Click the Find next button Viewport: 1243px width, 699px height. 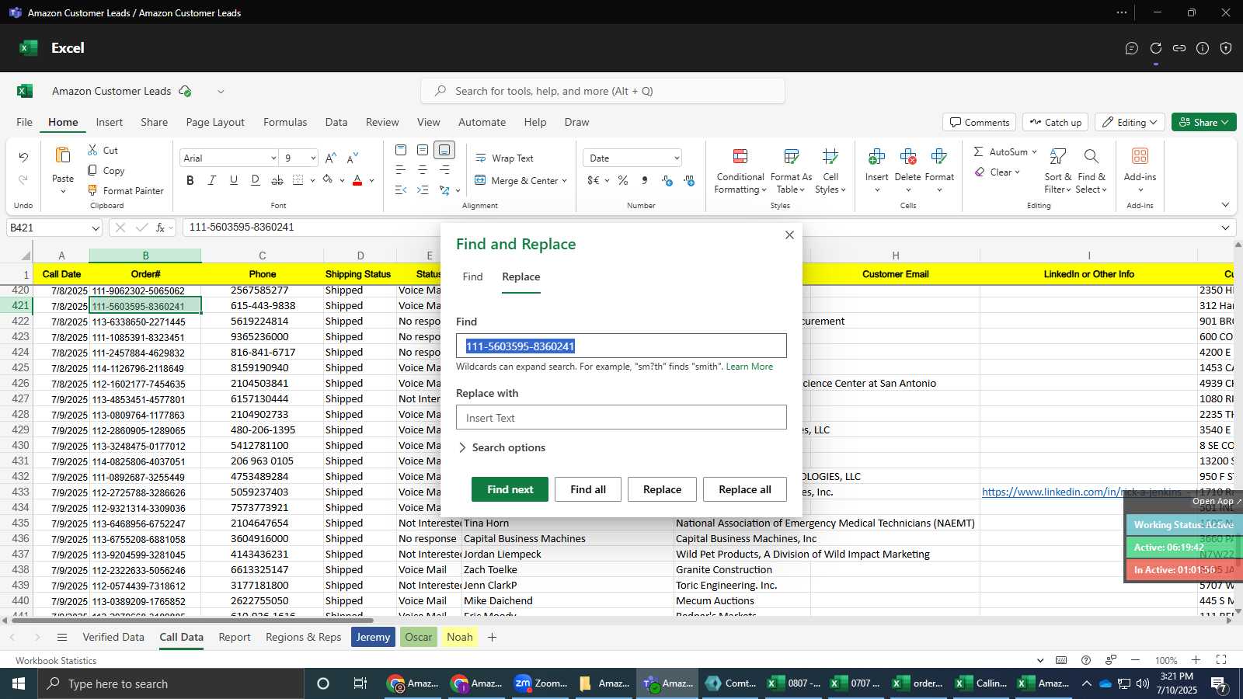click(510, 489)
